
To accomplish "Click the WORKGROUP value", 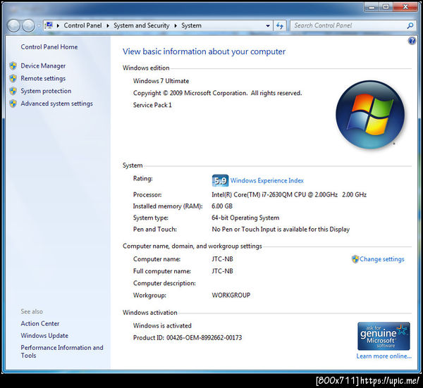I will tap(231, 295).
